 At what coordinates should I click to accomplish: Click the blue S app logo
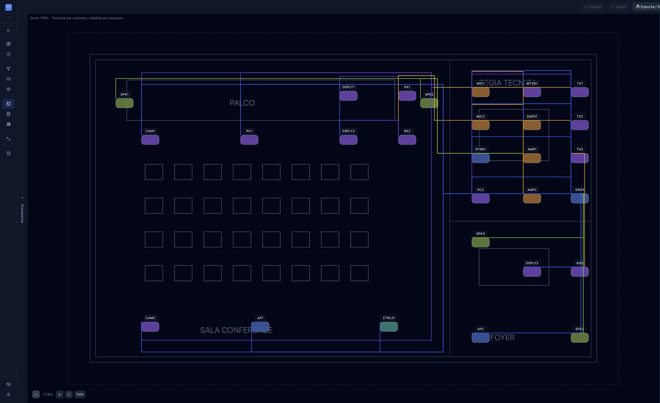tap(8, 7)
